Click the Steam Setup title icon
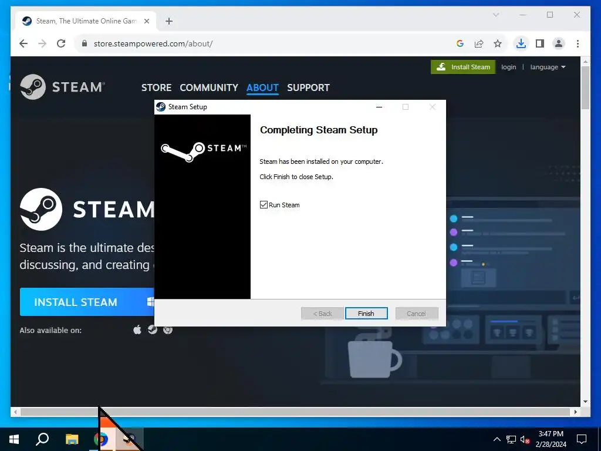The width and height of the screenshot is (601, 451). click(161, 107)
